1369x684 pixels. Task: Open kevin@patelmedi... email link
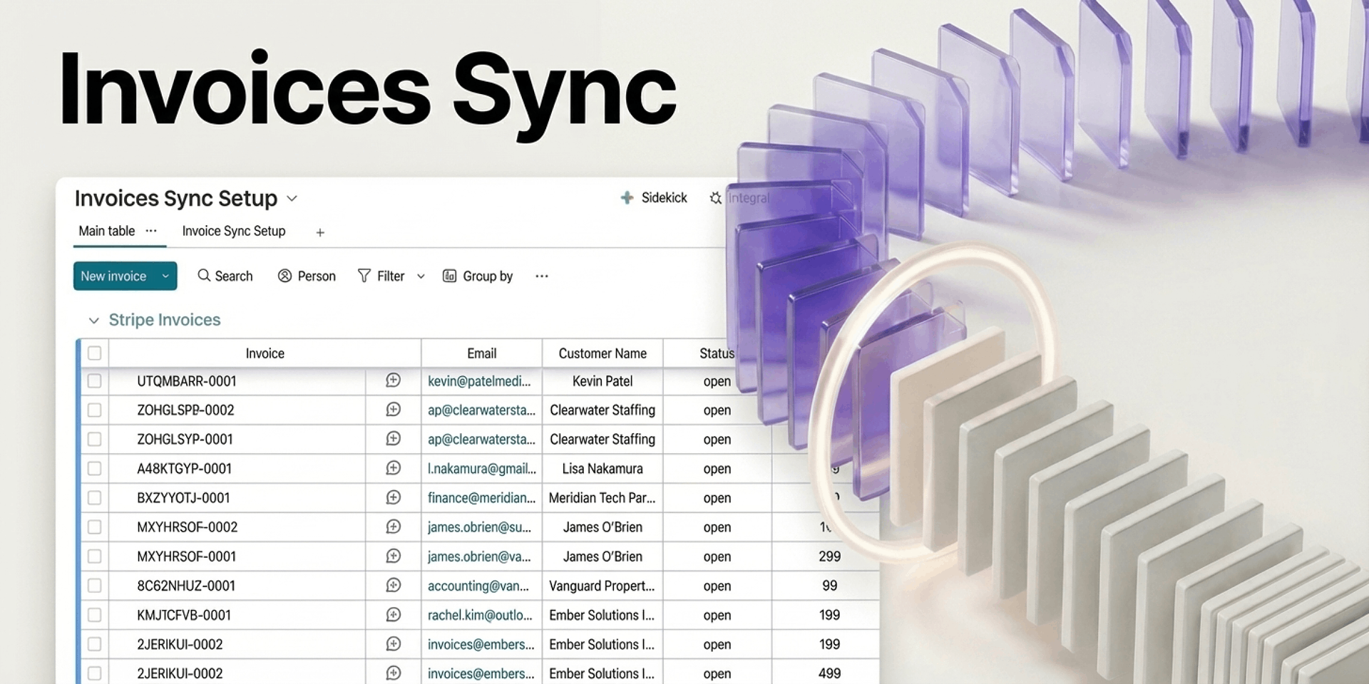pyautogui.click(x=479, y=381)
